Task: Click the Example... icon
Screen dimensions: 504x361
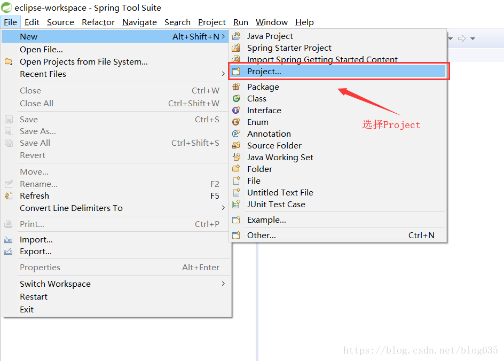Action: click(236, 220)
